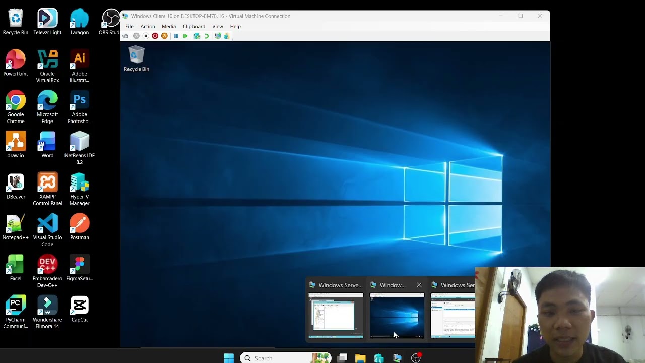Select the Microsoft Edge desktop icon
Viewport: 645px width, 363px height.
point(47,107)
